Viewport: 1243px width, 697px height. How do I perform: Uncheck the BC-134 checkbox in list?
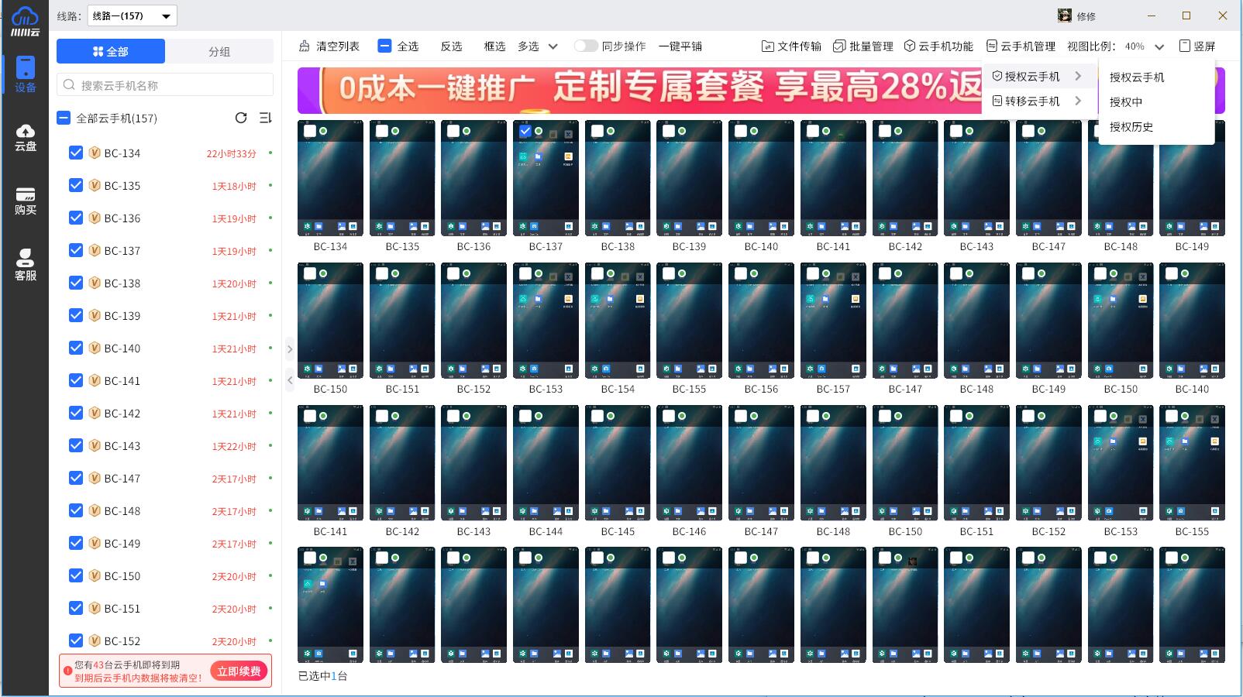tap(76, 153)
